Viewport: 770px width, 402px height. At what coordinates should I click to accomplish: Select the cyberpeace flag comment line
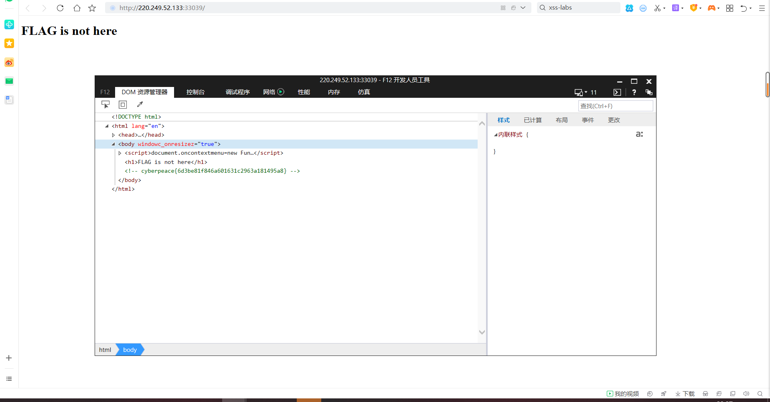[x=212, y=171]
